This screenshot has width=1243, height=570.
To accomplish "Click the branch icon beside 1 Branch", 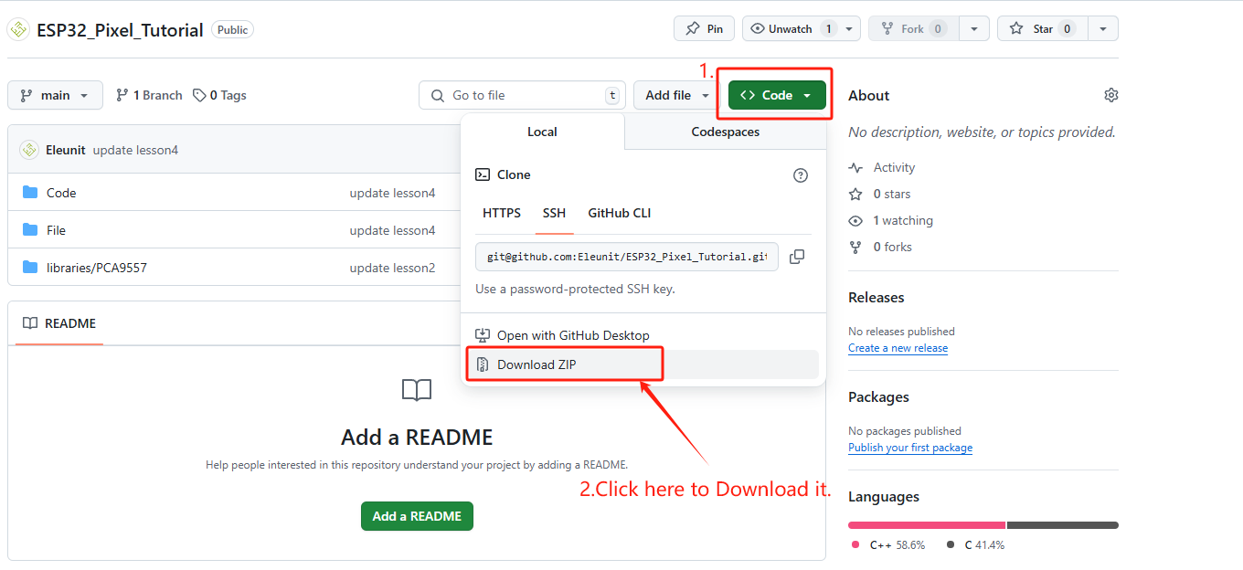I will [122, 95].
